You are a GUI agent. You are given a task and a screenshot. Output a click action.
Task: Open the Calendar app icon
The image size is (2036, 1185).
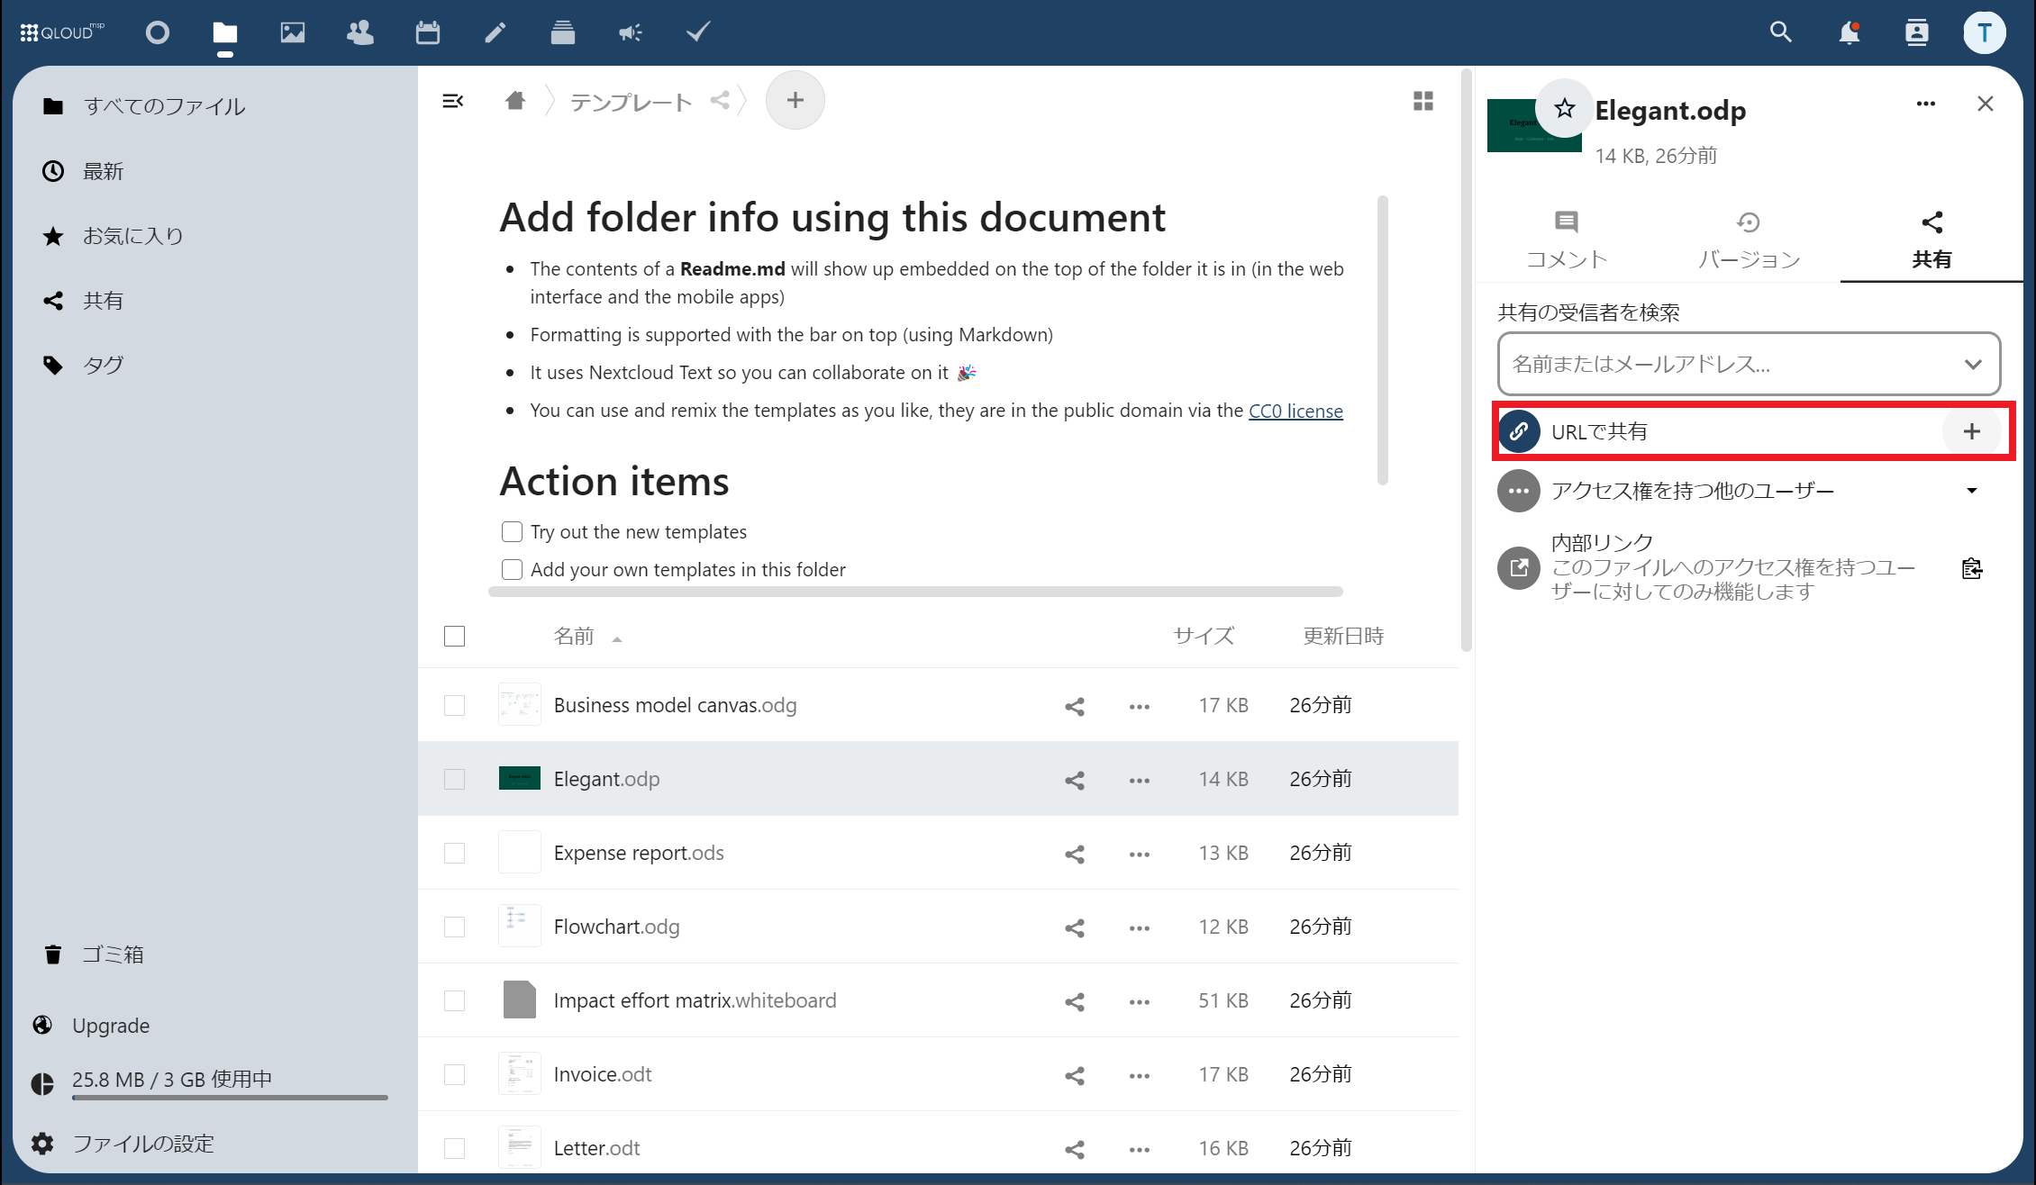(x=428, y=33)
